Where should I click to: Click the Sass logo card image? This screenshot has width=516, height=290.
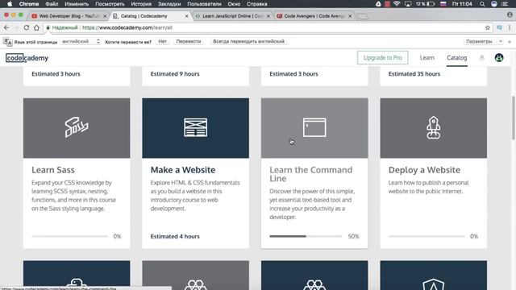click(x=77, y=128)
